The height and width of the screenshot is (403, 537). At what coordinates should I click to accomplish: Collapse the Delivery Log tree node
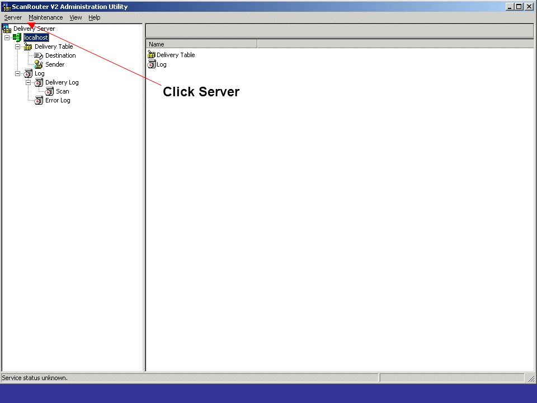coord(29,82)
